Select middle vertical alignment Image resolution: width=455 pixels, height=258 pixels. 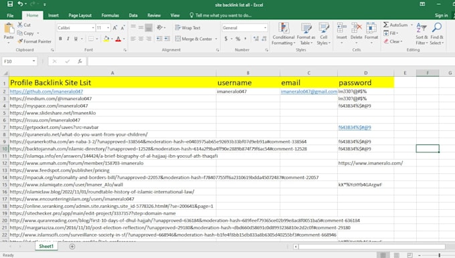[x=141, y=27]
